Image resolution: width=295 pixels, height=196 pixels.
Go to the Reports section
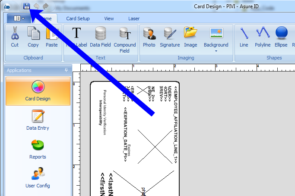[x=38, y=149]
